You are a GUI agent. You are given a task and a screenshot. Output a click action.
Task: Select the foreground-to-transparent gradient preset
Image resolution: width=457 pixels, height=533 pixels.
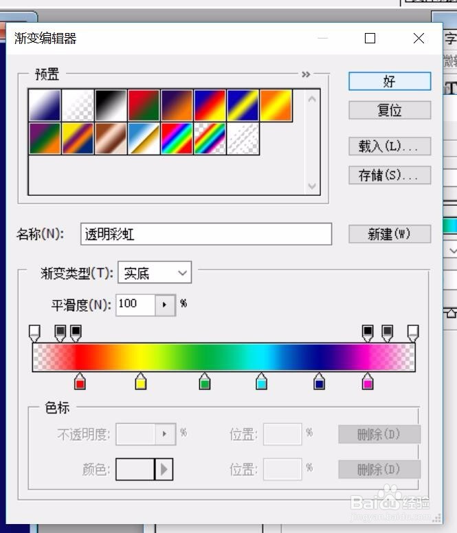tap(78, 105)
